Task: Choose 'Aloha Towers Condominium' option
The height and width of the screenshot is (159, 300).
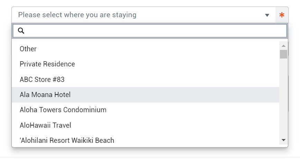Action: (x=63, y=110)
